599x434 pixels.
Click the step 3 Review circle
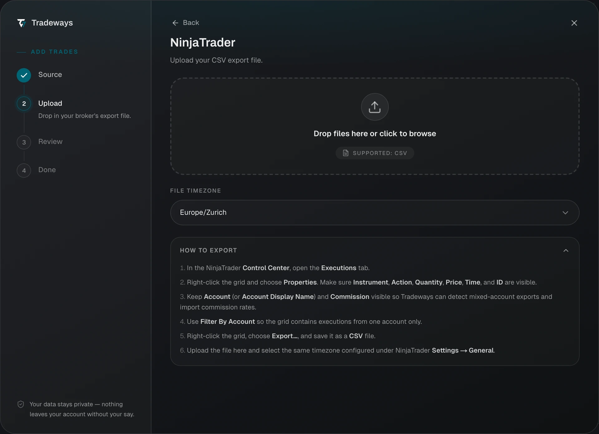pyautogui.click(x=24, y=142)
